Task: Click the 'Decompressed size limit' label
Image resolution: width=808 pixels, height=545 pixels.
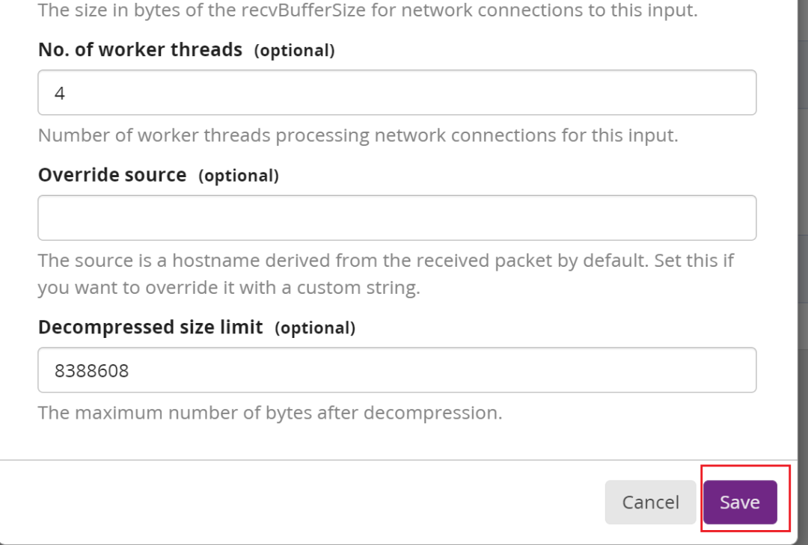Action: point(150,327)
